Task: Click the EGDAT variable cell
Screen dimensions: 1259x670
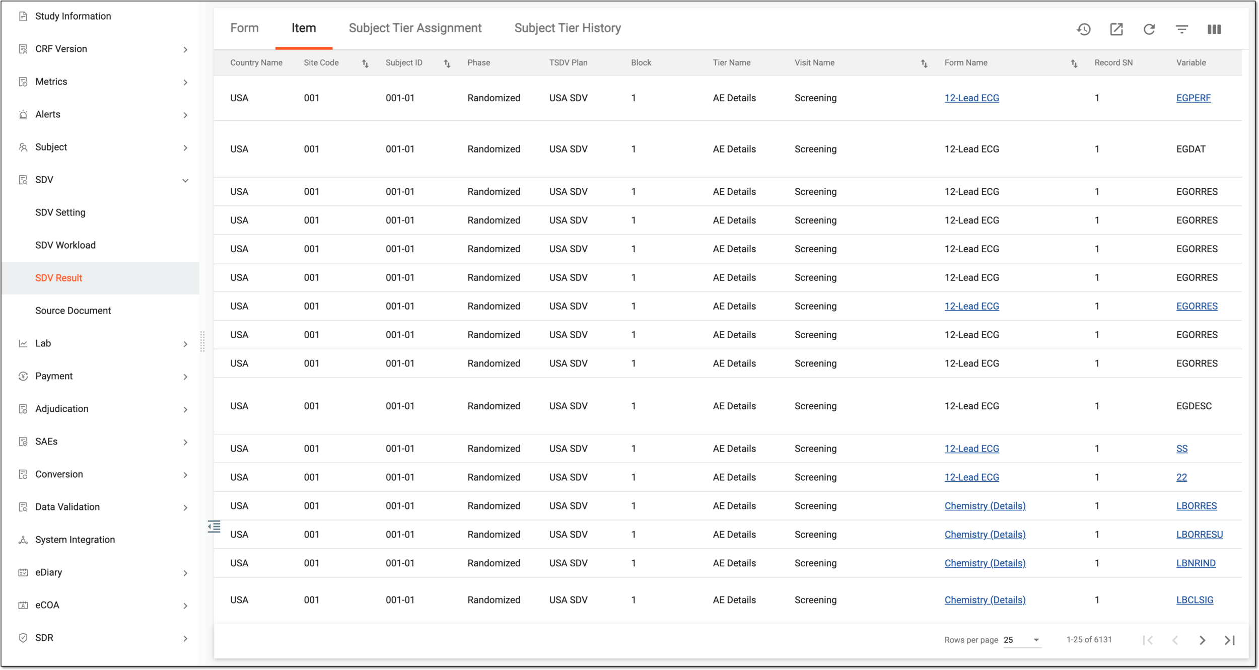Action: 1191,149
